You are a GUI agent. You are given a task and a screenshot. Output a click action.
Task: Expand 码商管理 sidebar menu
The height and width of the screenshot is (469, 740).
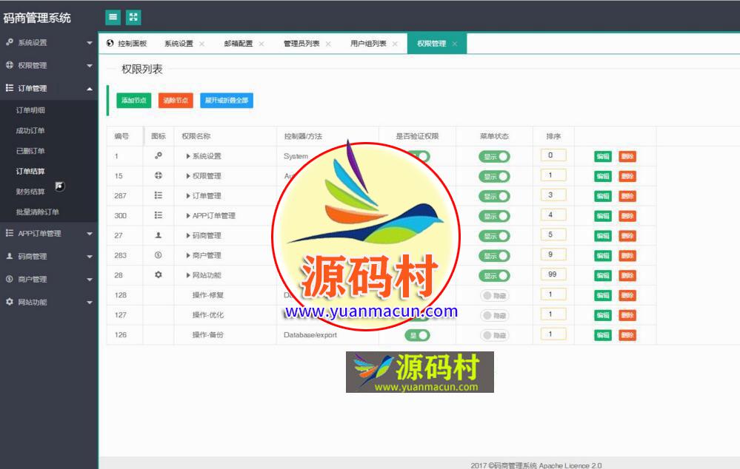[48, 257]
